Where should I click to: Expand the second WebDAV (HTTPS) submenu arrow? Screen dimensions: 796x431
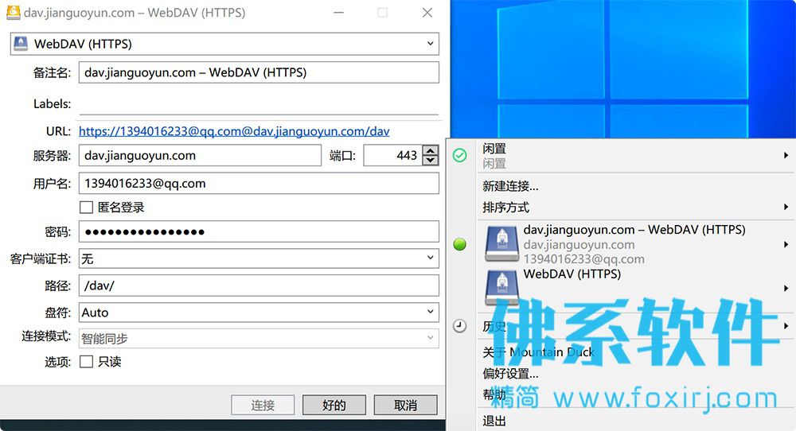(786, 288)
